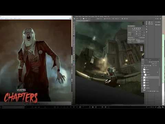Select the Crop tool
165x124 pixels.
point(74,29)
